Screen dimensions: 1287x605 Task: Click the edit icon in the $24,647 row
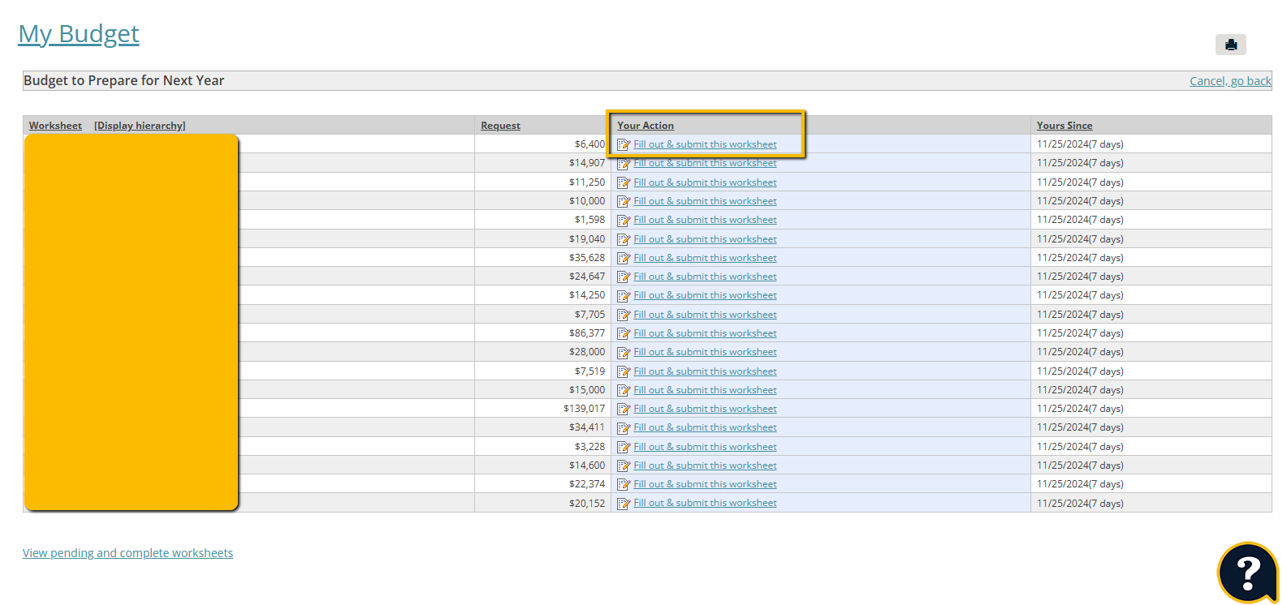tap(624, 277)
